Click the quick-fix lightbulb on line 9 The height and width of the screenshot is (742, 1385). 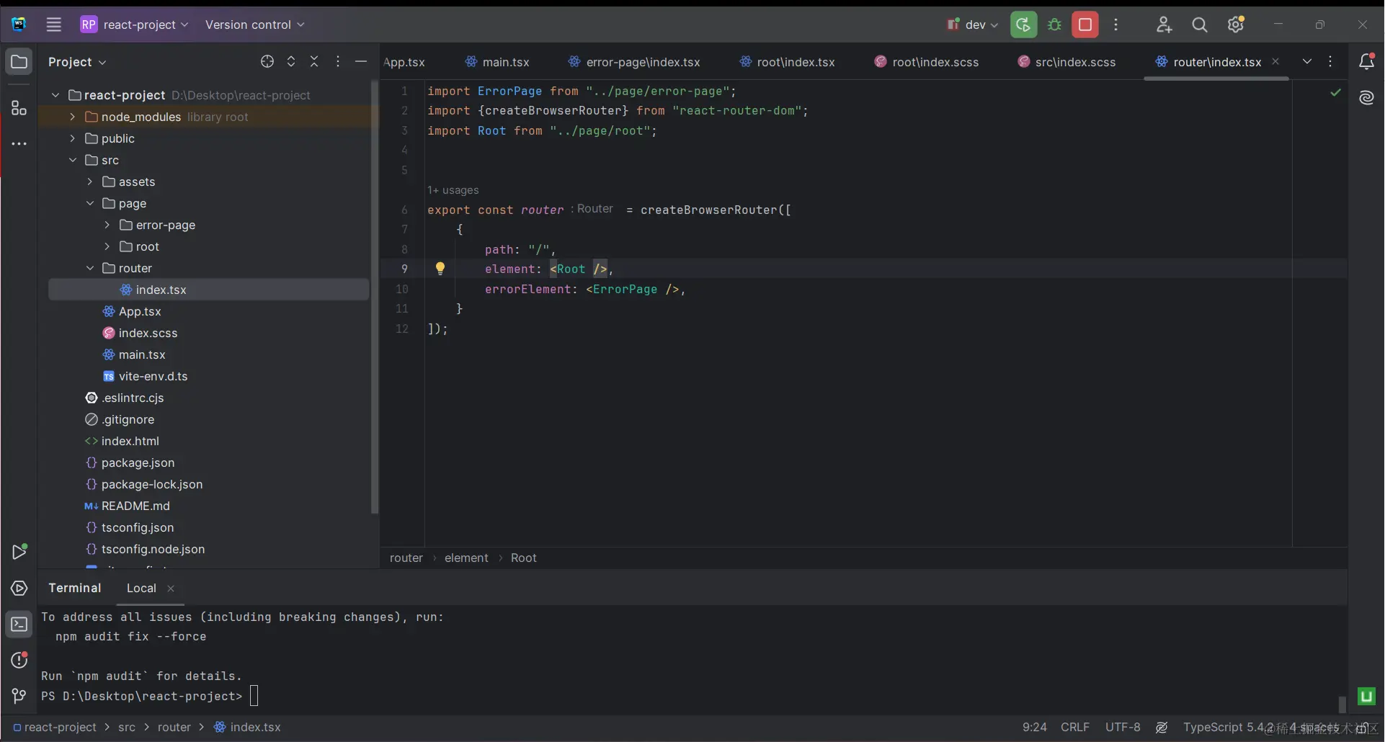coord(440,269)
